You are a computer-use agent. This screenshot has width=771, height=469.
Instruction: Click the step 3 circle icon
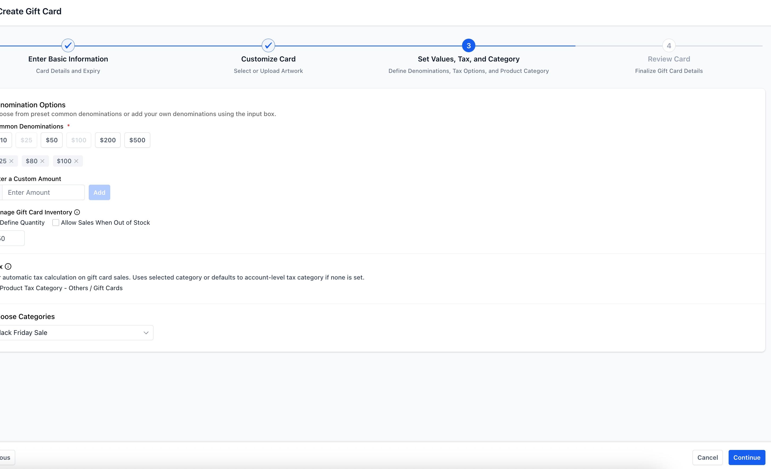click(468, 46)
